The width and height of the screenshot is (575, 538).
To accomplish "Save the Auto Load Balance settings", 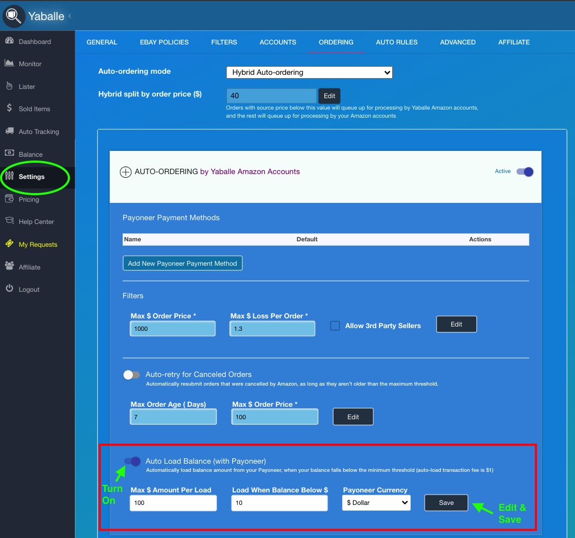I will coord(446,503).
